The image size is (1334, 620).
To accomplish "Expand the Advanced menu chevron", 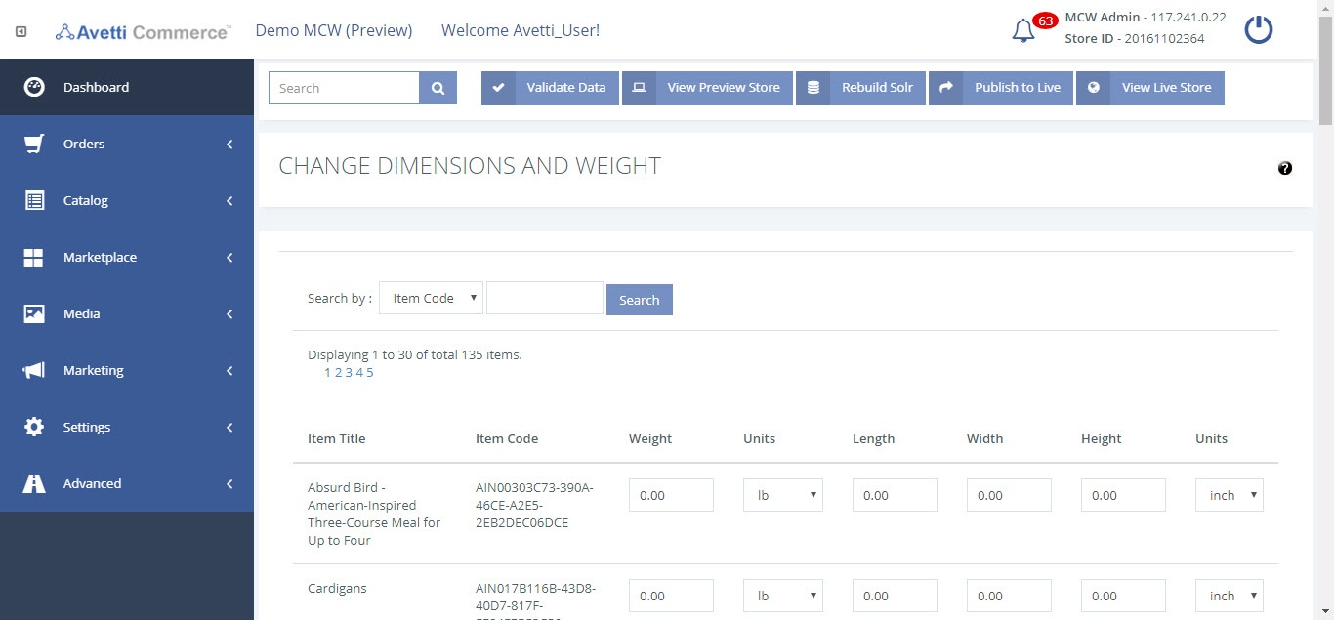I will point(229,483).
